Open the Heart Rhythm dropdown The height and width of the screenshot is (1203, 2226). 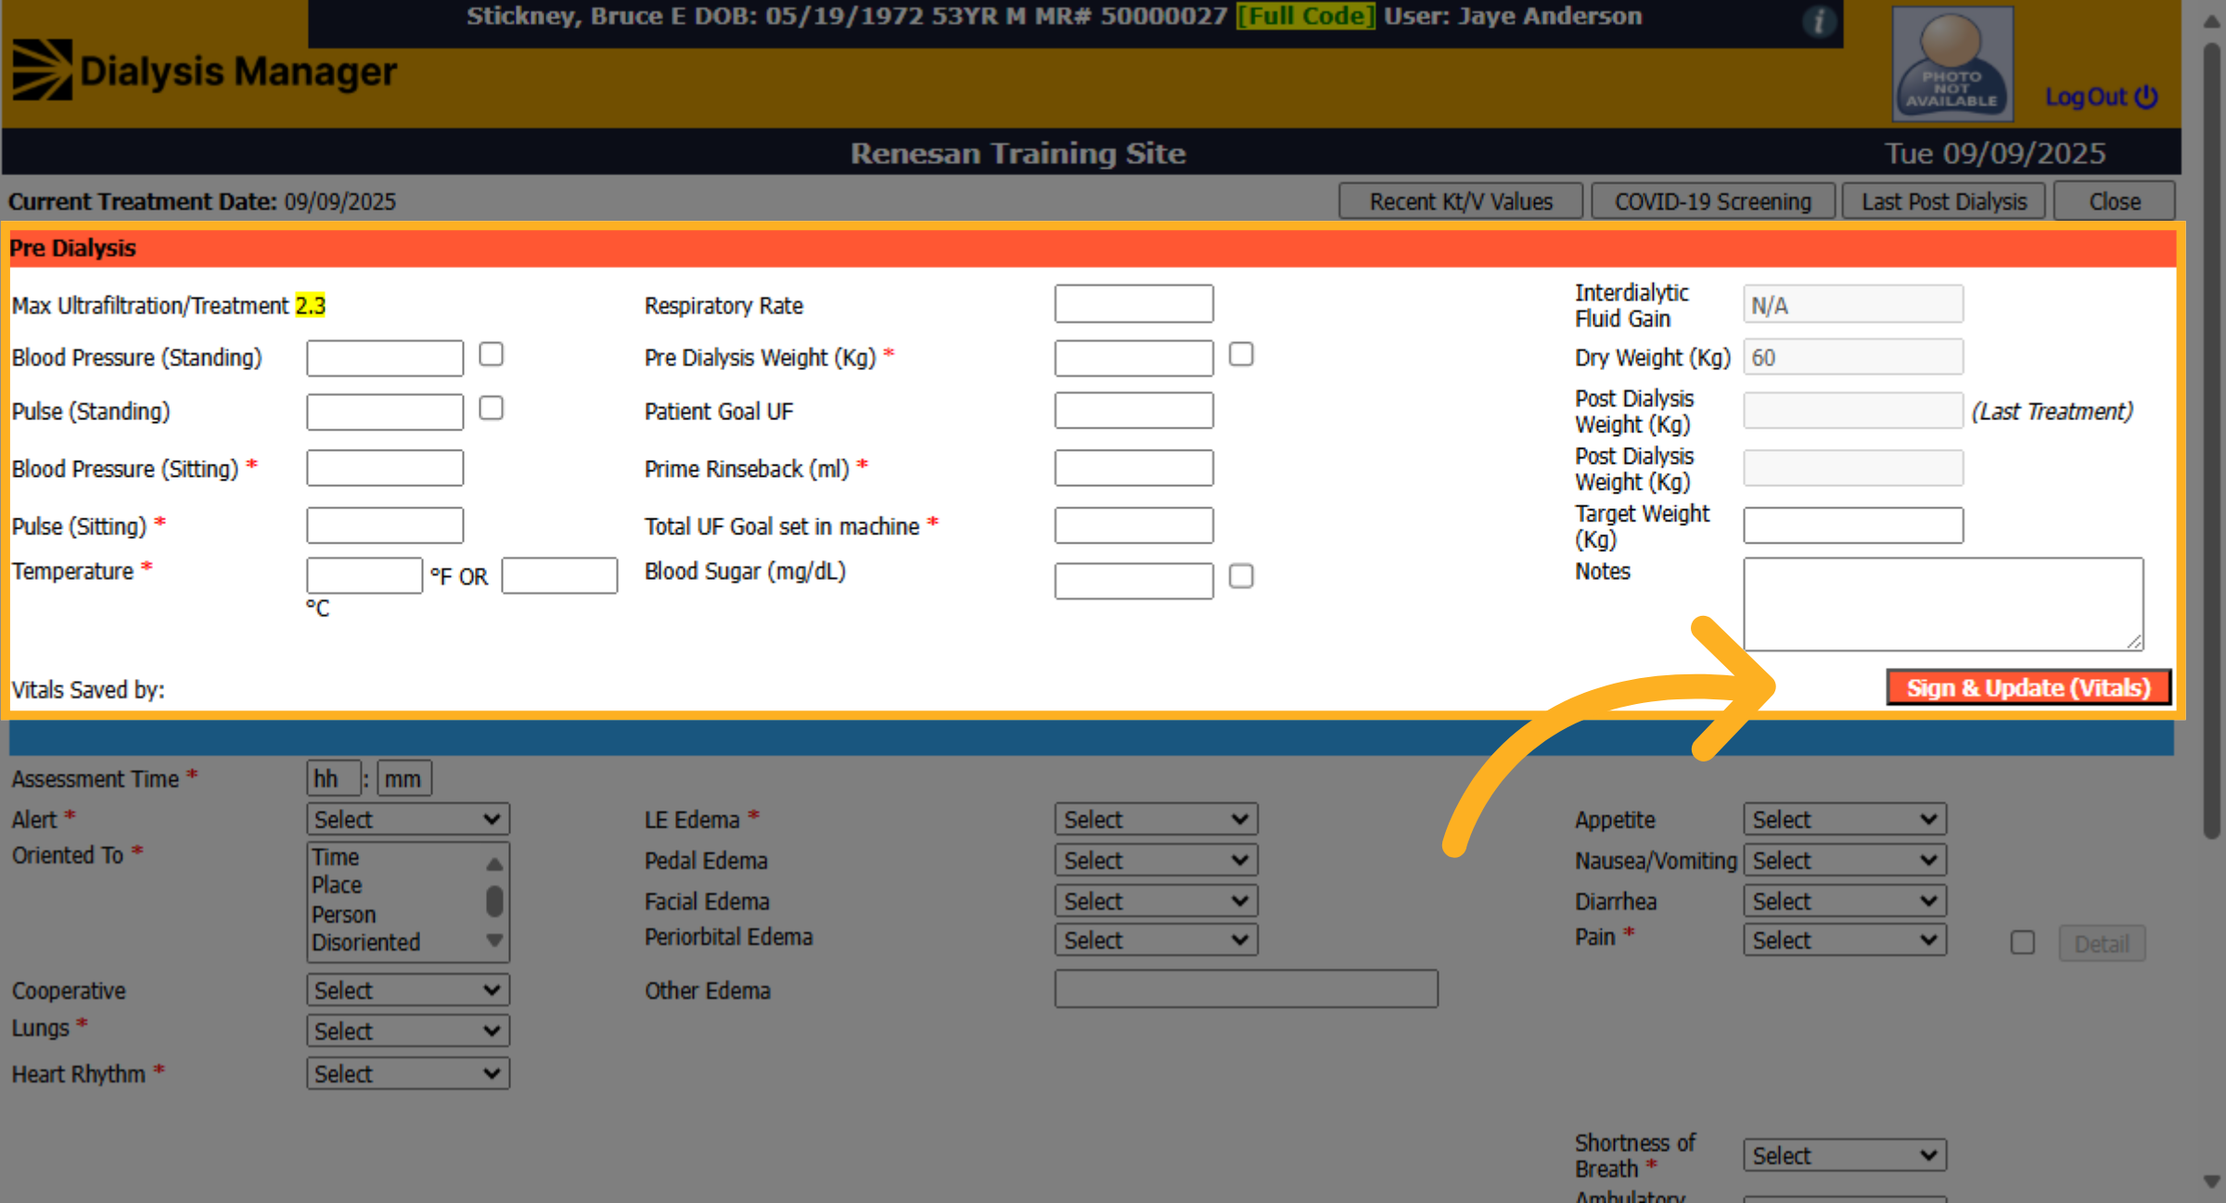(x=408, y=1073)
